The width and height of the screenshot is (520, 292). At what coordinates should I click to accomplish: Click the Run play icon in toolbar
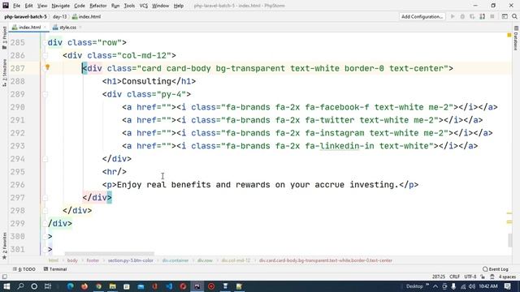pos(453,16)
